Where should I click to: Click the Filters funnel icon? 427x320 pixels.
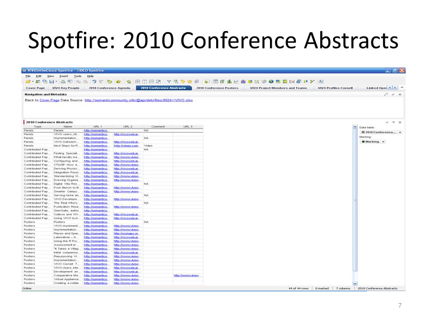coord(169,81)
